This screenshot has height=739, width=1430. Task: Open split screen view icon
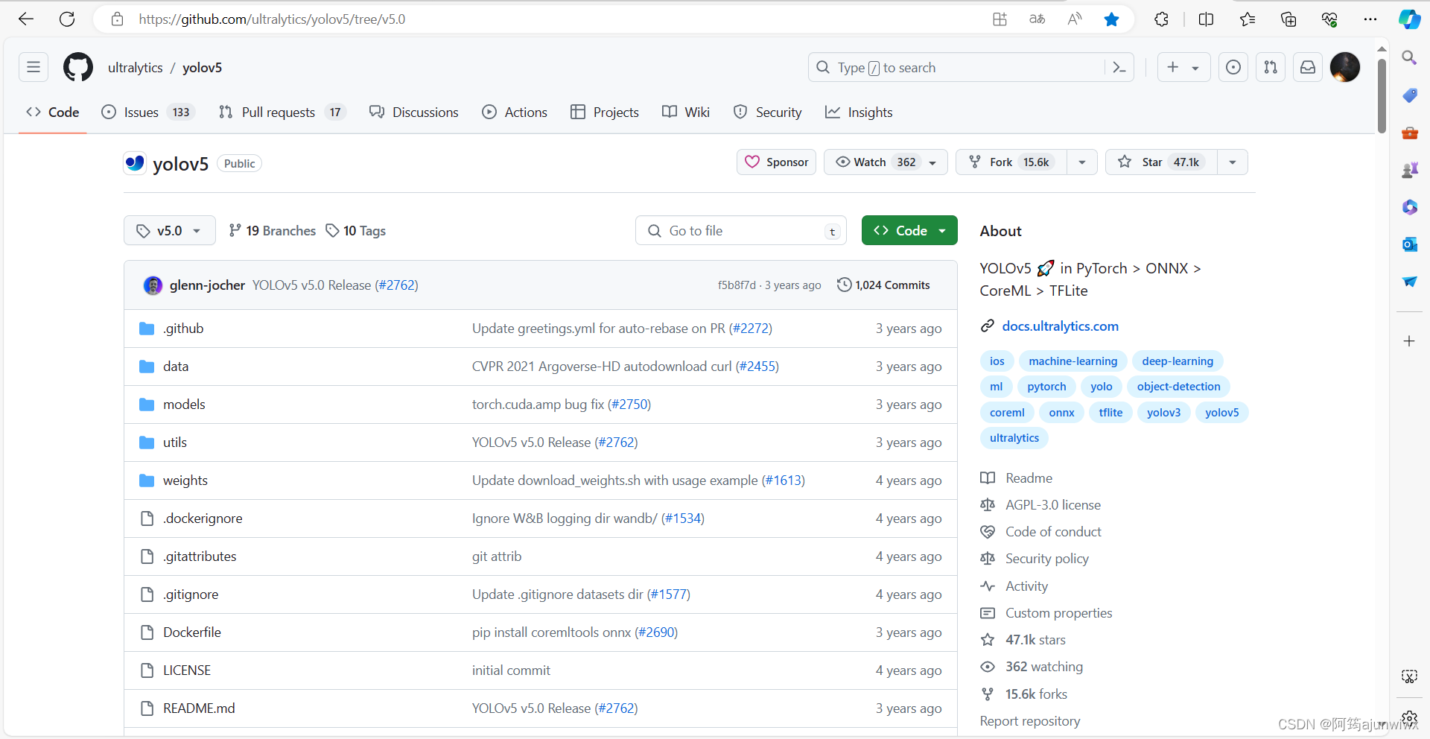click(1207, 19)
